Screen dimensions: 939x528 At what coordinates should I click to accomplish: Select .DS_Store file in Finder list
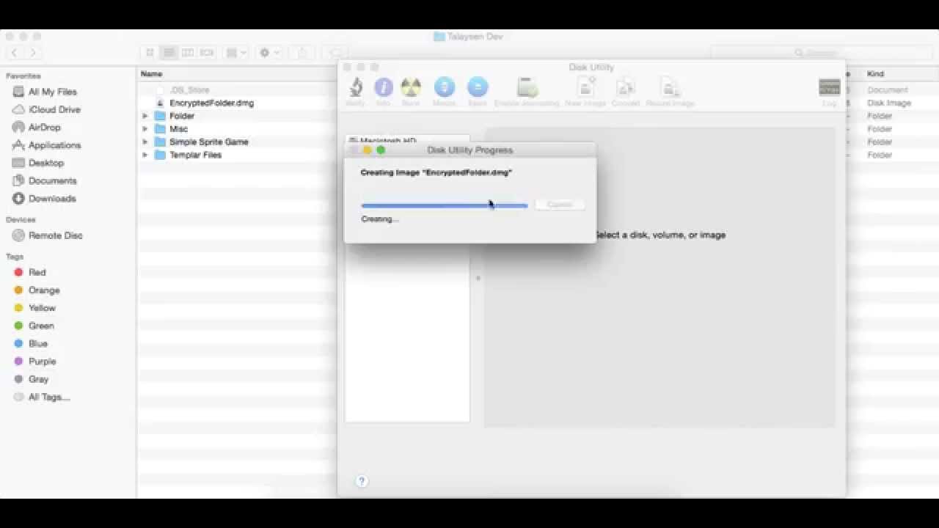(x=189, y=90)
